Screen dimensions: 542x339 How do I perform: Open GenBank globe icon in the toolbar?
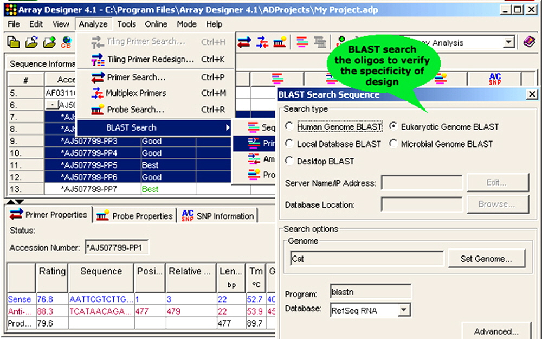click(x=66, y=42)
